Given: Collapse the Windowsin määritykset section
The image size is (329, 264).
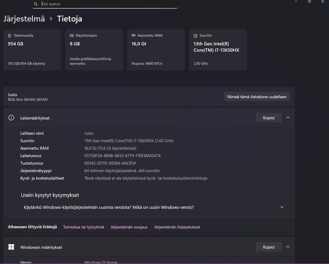Looking at the screenshot, I should coord(288,247).
